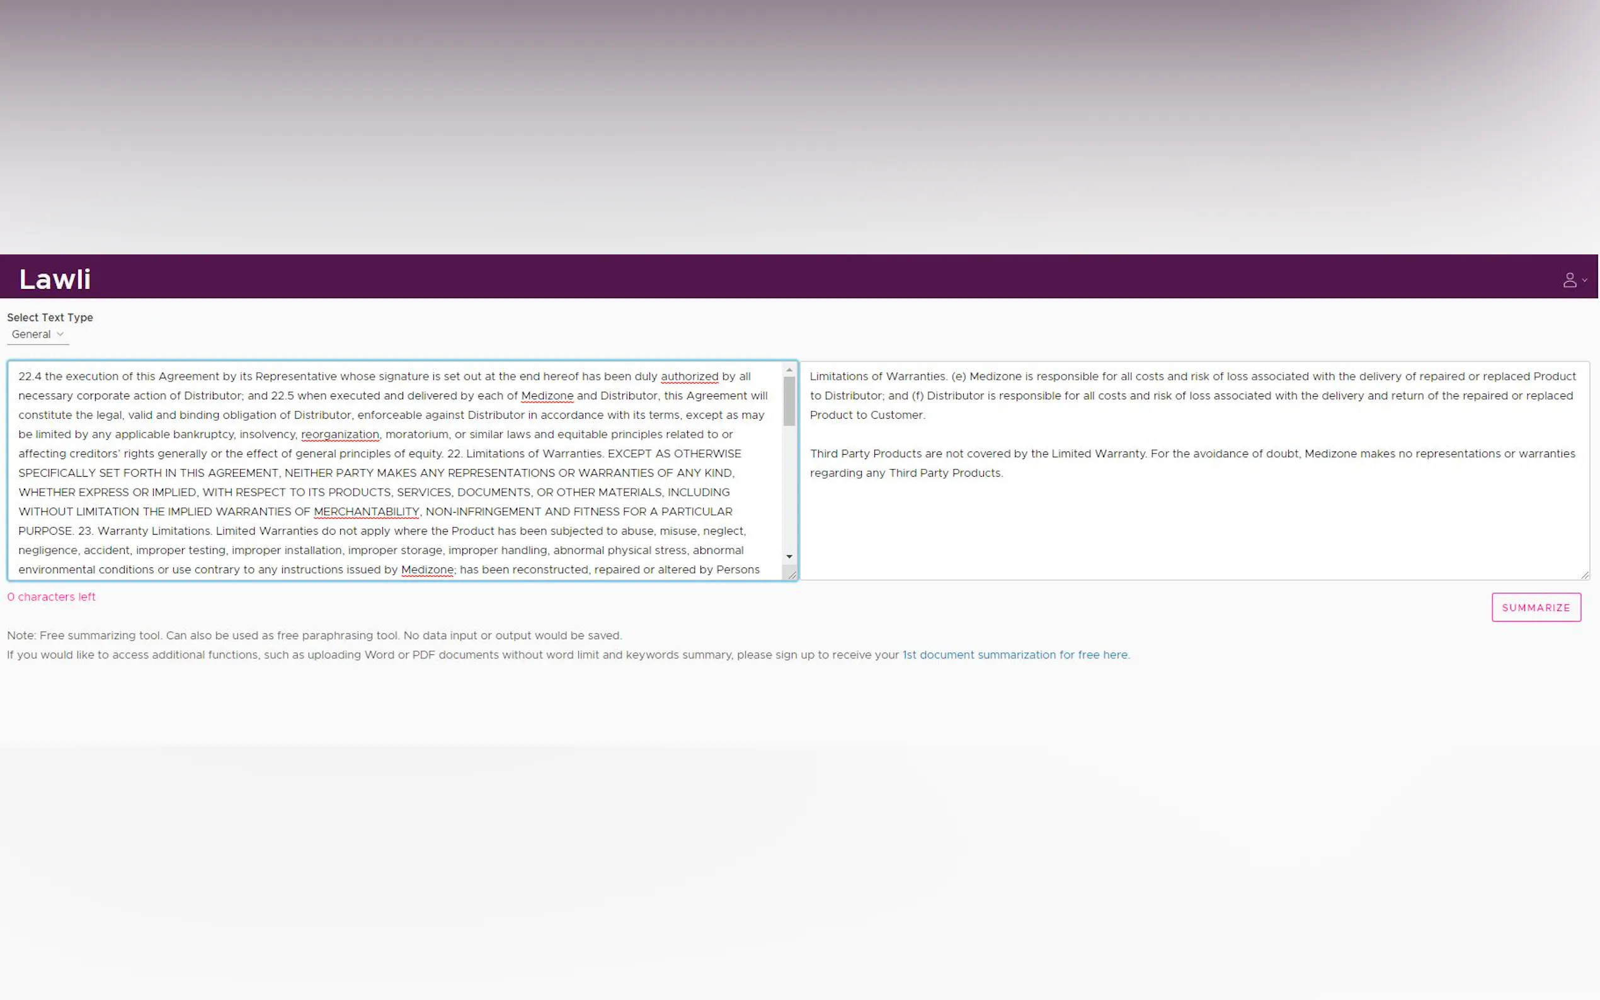Click the "0 characters left" counter
1600x1000 pixels.
(52, 596)
